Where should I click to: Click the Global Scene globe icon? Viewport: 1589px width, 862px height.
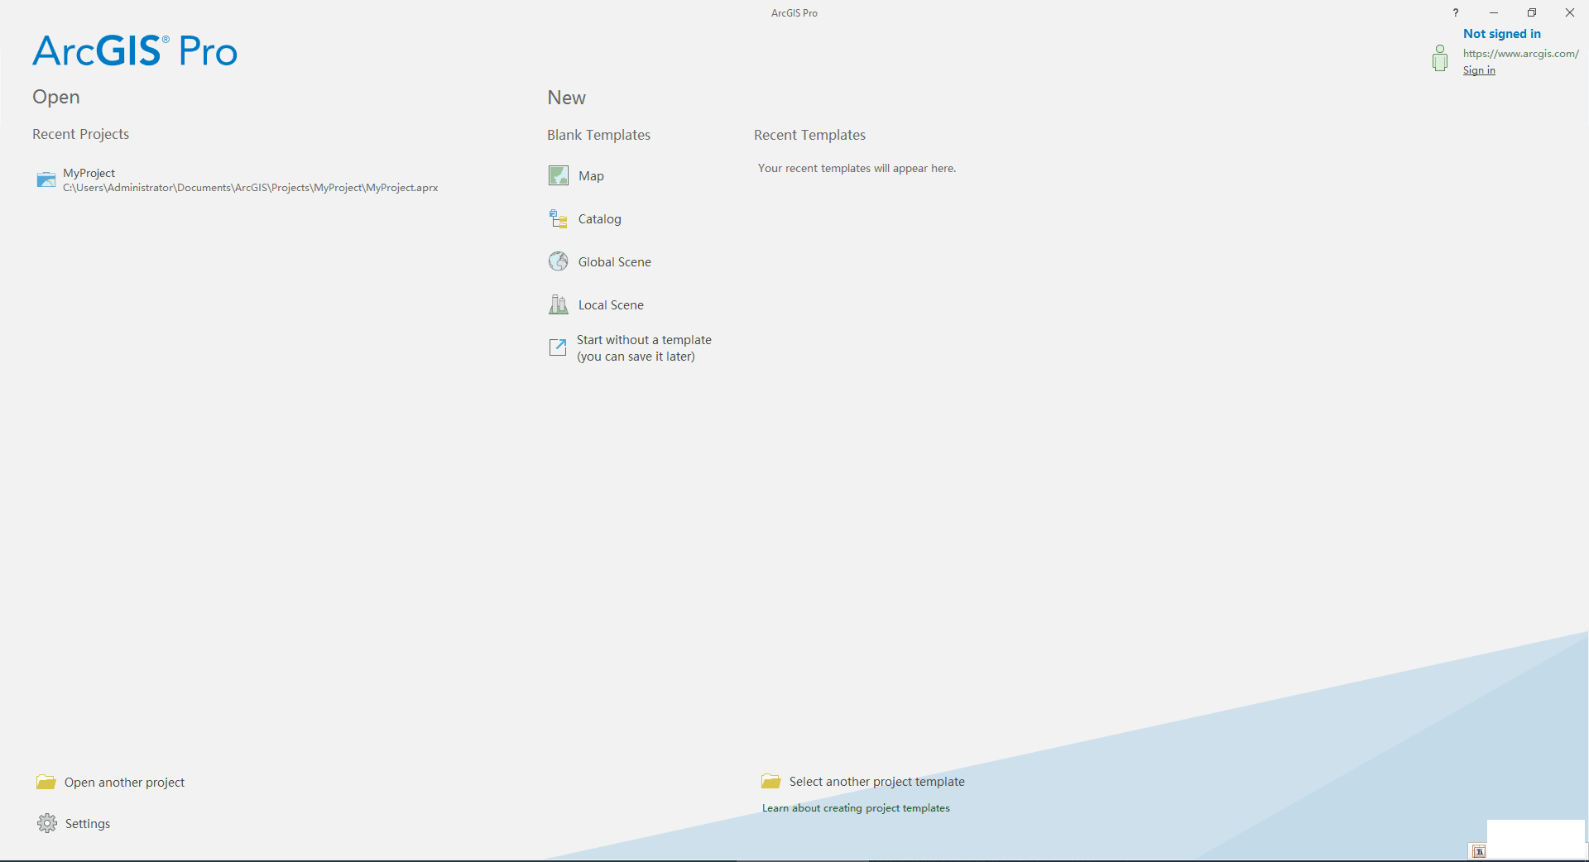pos(559,261)
